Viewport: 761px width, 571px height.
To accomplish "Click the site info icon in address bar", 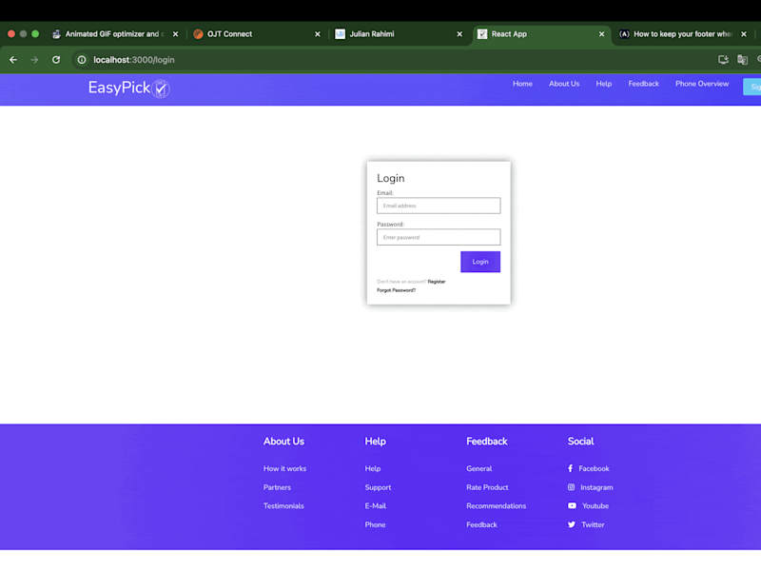I will point(82,60).
